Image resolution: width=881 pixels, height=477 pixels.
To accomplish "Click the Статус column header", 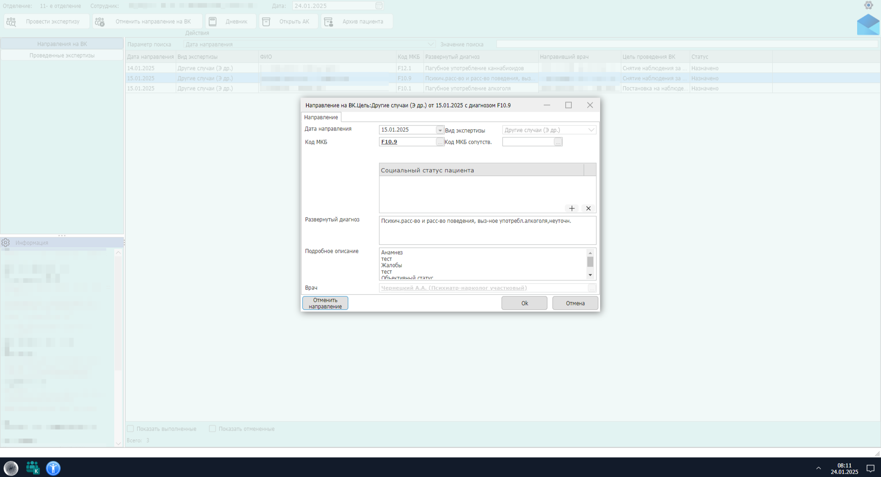I will (x=730, y=57).
